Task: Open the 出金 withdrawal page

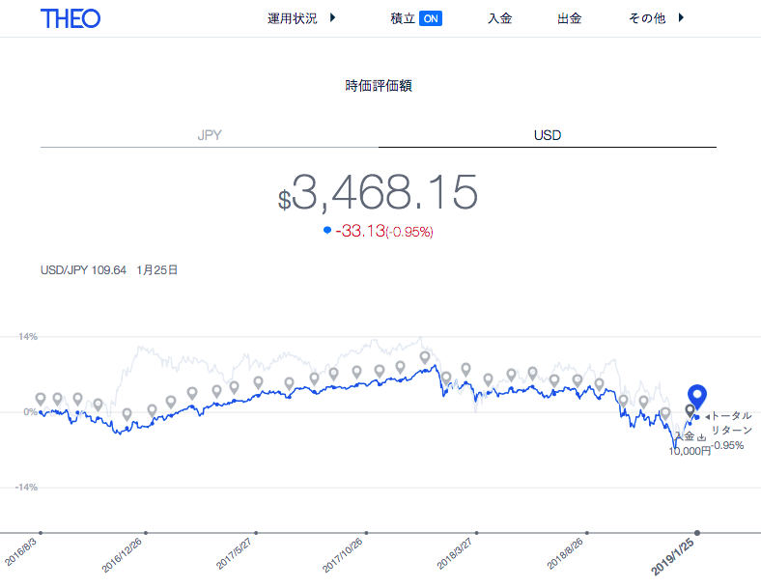Action: tap(569, 18)
